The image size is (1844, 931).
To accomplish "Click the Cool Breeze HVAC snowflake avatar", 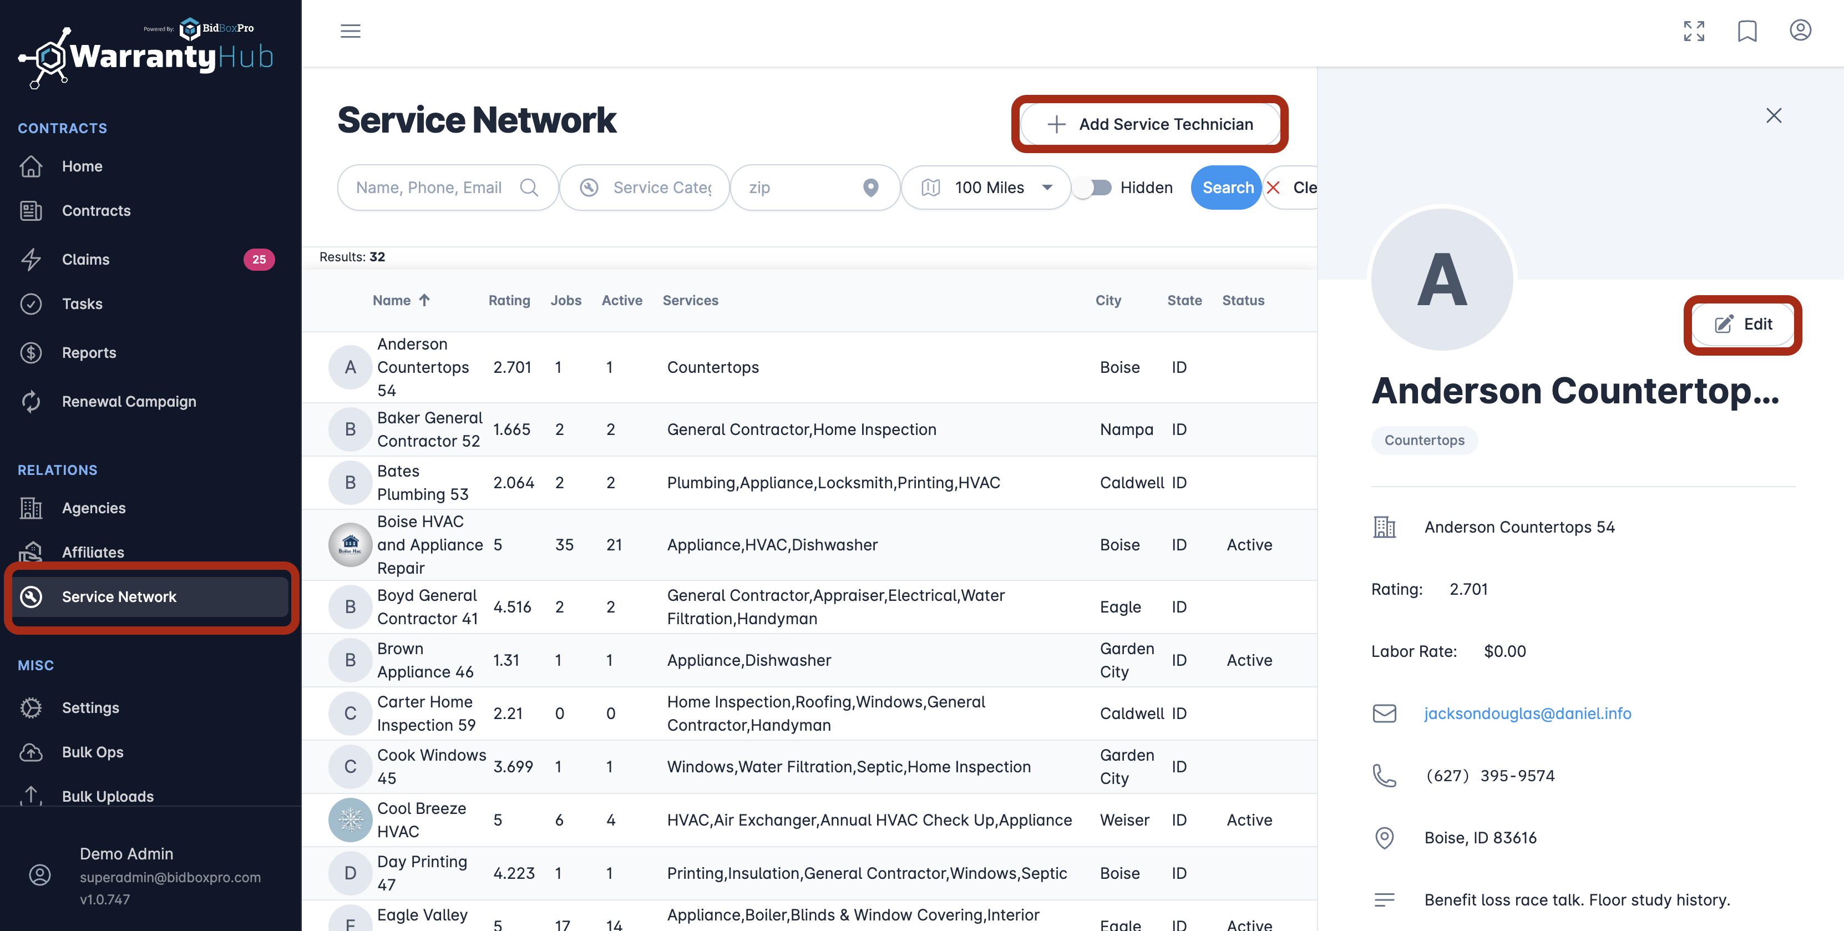I will 350,820.
